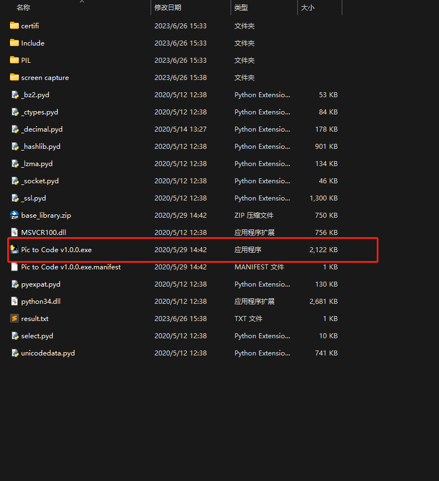Click the Pic to Code v1.0.0.exe application icon
This screenshot has height=481, width=439.
point(14,249)
